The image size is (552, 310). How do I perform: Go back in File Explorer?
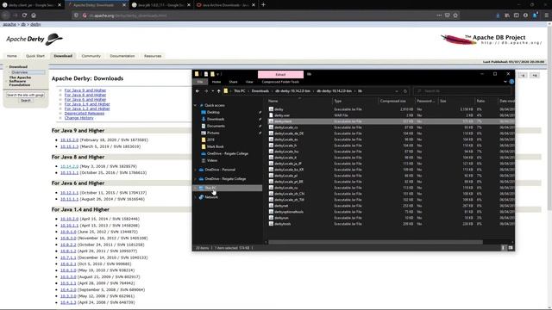[198, 91]
